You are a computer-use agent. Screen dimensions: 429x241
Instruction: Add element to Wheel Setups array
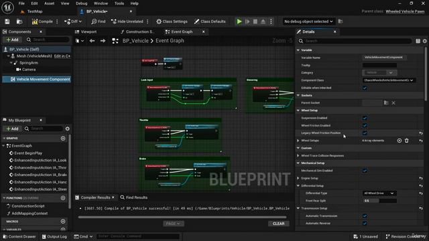click(x=400, y=141)
